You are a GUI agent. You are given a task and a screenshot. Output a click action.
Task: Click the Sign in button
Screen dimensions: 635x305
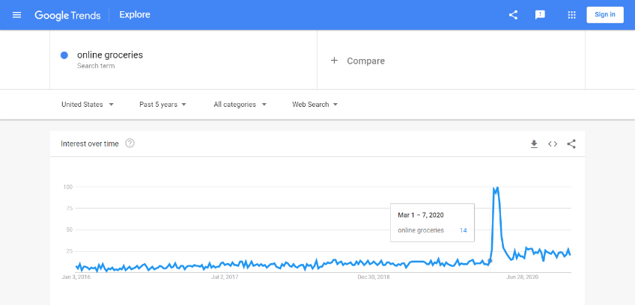point(604,14)
